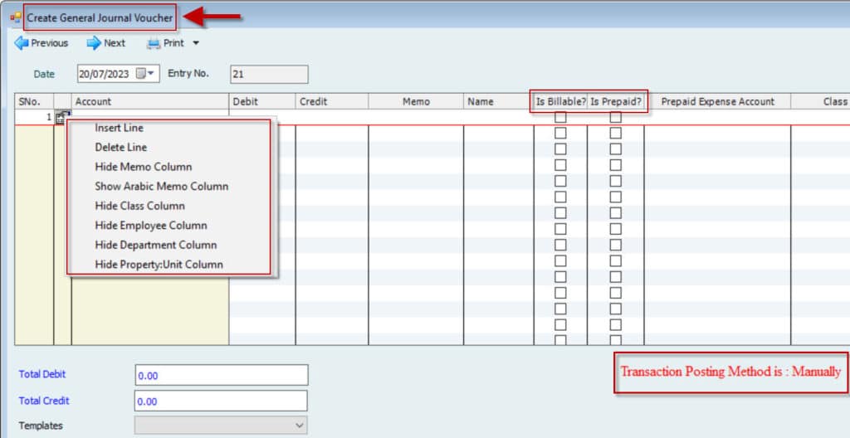Click the Total Debit field
The width and height of the screenshot is (850, 438).
(221, 375)
